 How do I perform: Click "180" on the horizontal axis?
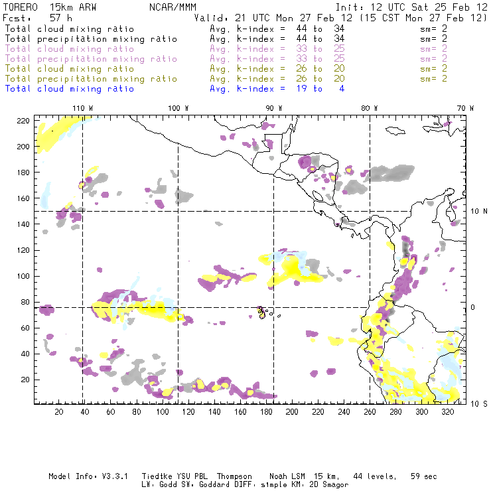coord(266,412)
